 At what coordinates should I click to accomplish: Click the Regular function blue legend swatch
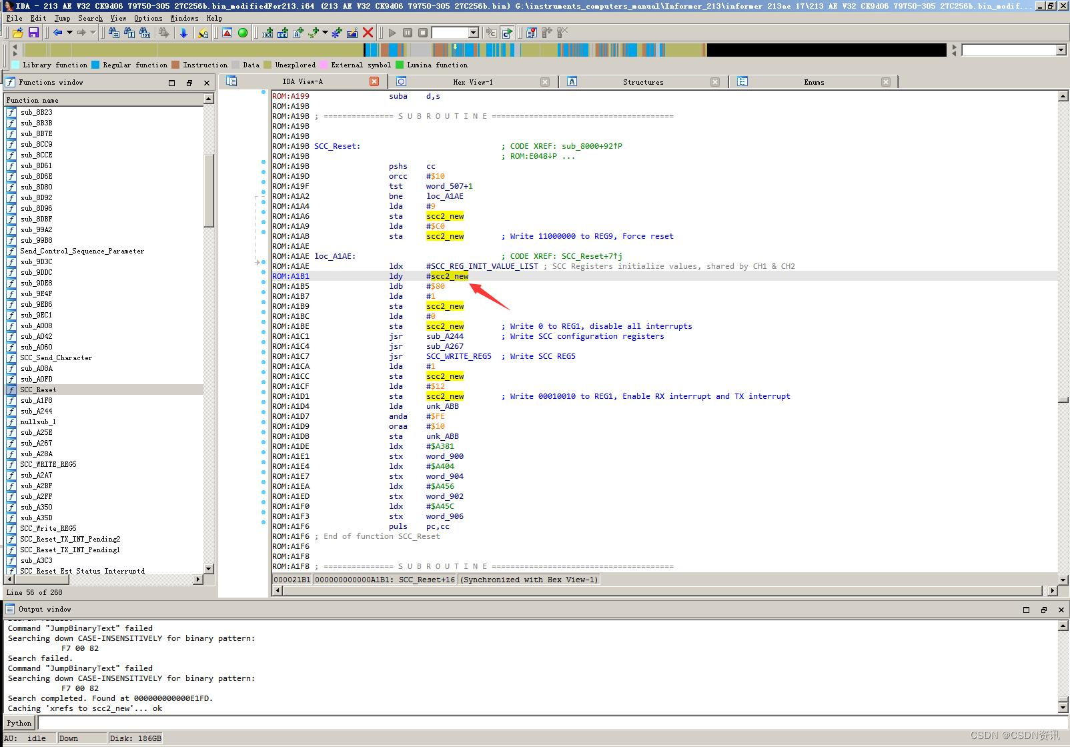click(95, 65)
